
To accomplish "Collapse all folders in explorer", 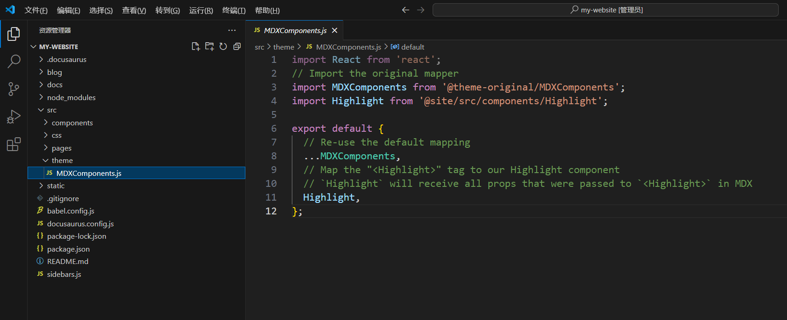I will point(237,46).
